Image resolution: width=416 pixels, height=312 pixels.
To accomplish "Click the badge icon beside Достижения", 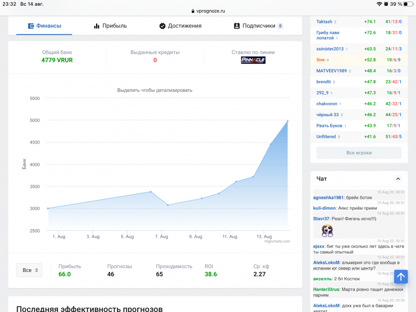I will [x=162, y=25].
